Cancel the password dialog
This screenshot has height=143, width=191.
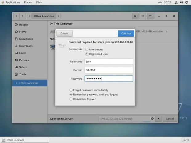[x=64, y=34]
